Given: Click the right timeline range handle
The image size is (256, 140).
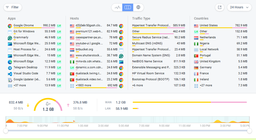Looking at the screenshot, I should [x=249, y=131].
